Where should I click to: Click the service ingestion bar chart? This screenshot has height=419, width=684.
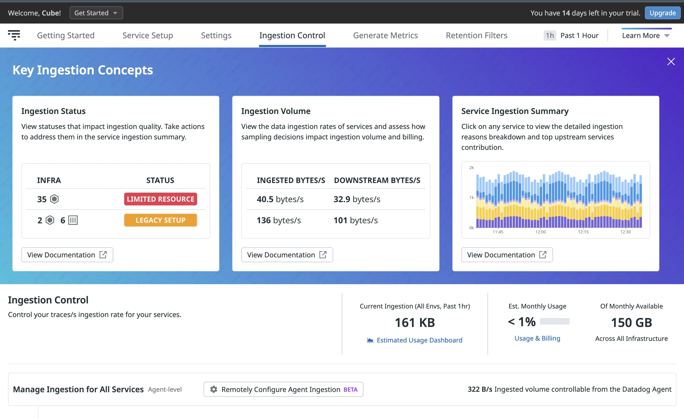point(555,200)
